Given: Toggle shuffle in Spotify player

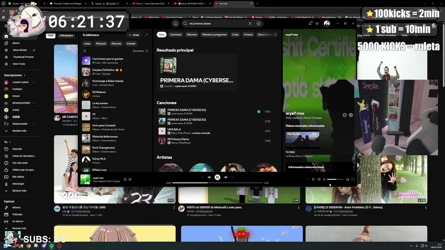Looking at the screenshot, I should point(202,177).
